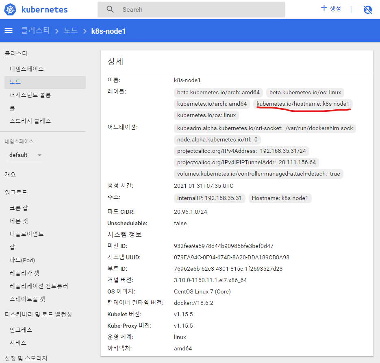380x363 pixels.
Task: Click the machine ID value 932fea9a…
Action: pos(224,246)
